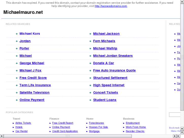Click the search input field at right
The image size is (184, 138).
tap(175, 115)
